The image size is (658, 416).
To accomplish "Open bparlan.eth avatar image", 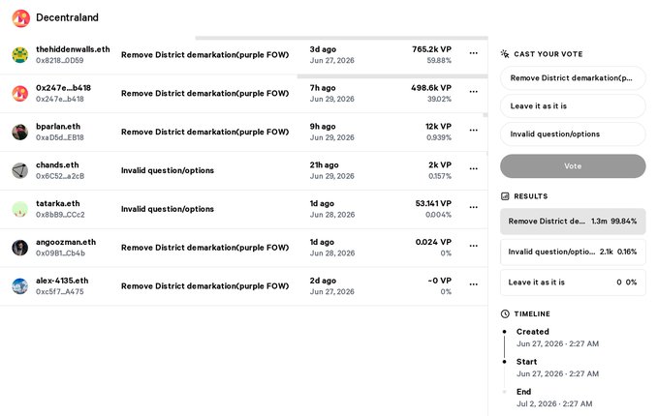I will (19, 132).
